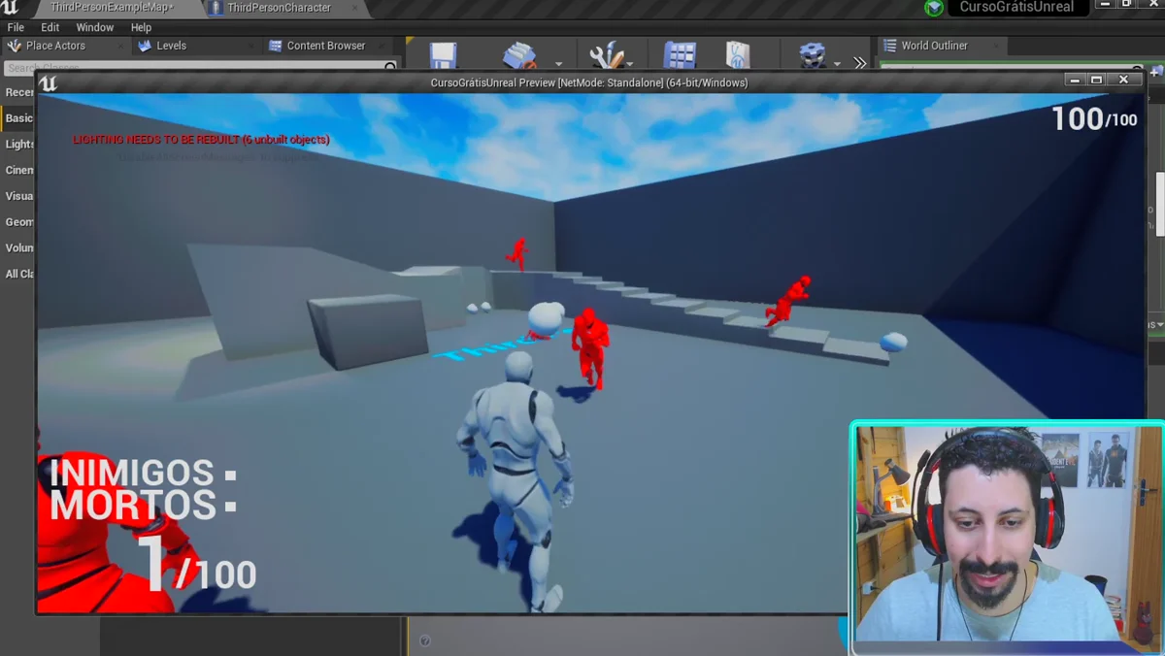Open the Marketplace shopping bag icon
The image size is (1165, 656).
(738, 55)
